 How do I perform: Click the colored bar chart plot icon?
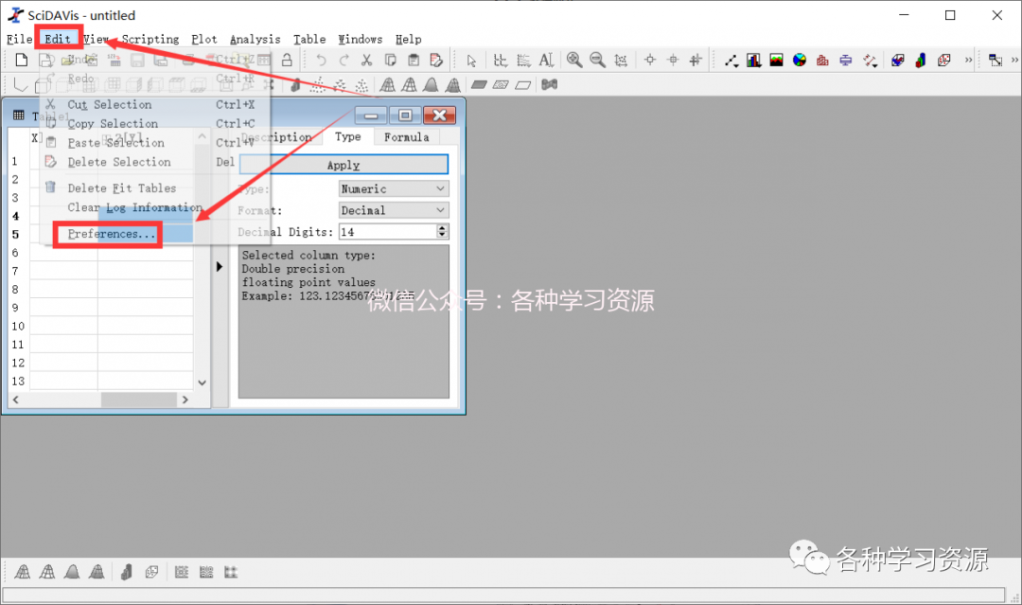click(754, 61)
